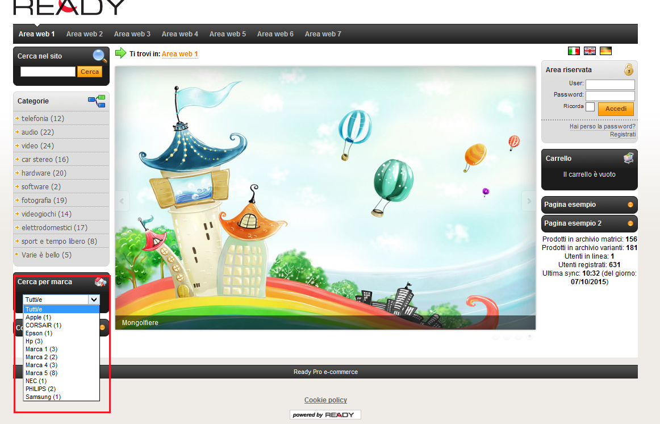
Task: Open the software (2) category
Action: (41, 186)
